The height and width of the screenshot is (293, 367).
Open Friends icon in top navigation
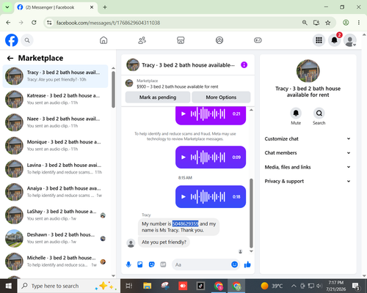(x=142, y=40)
